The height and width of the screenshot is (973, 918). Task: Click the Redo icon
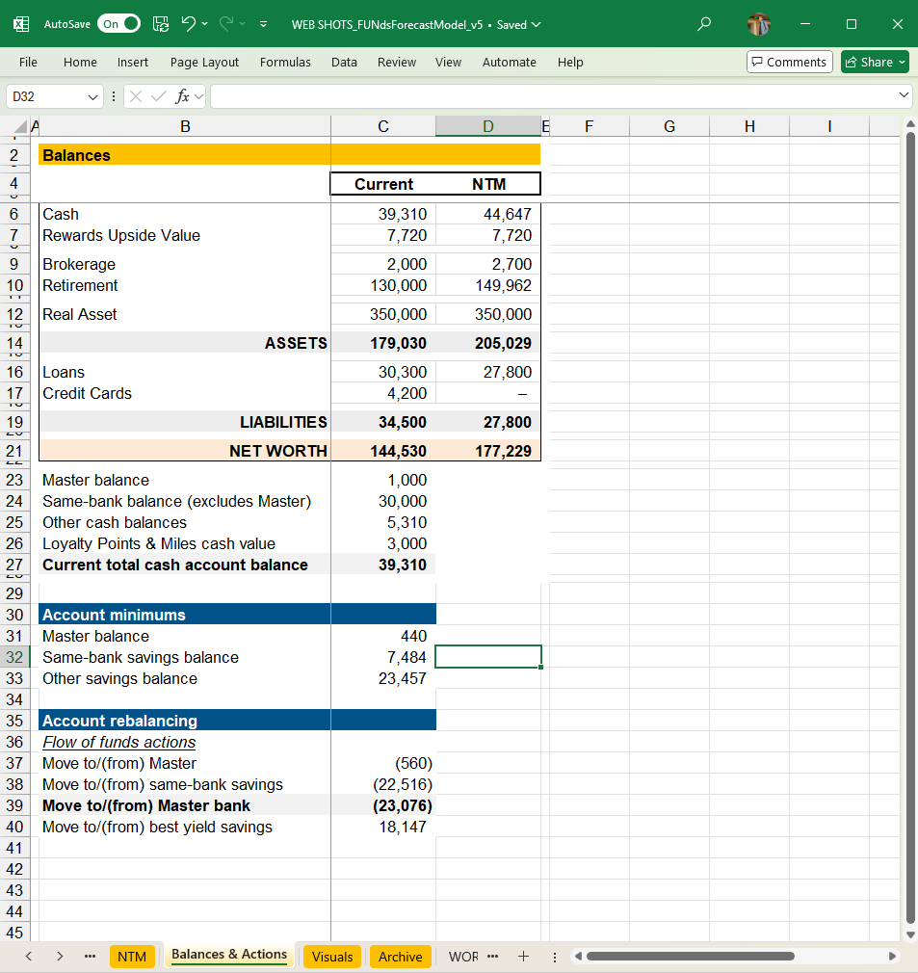pyautogui.click(x=226, y=24)
